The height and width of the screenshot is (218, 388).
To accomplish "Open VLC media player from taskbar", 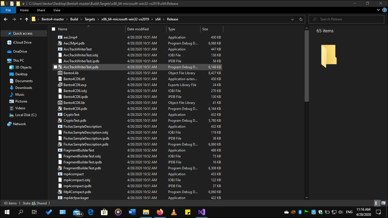I will 174,212.
